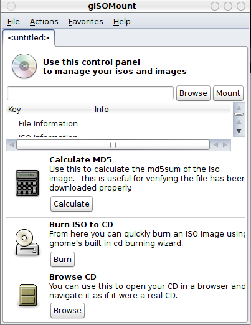Open the Favorites menu

(x=86, y=22)
